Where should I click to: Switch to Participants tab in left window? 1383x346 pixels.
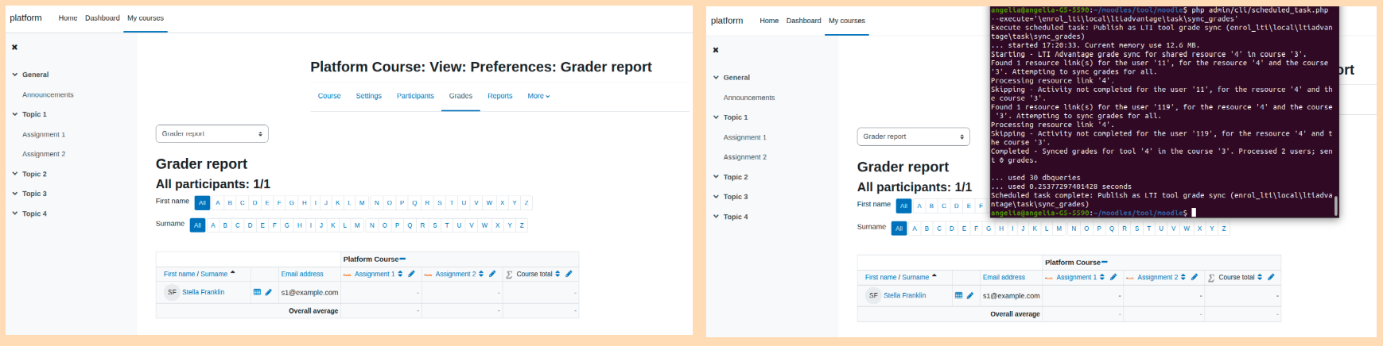(415, 96)
